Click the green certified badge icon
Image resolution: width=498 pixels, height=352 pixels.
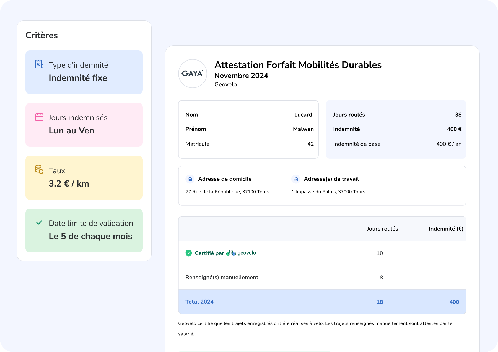coord(189,253)
